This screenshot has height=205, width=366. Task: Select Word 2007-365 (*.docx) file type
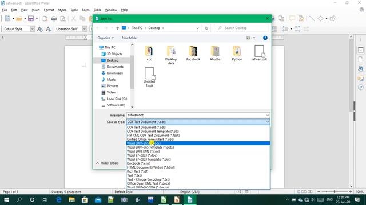(198, 143)
